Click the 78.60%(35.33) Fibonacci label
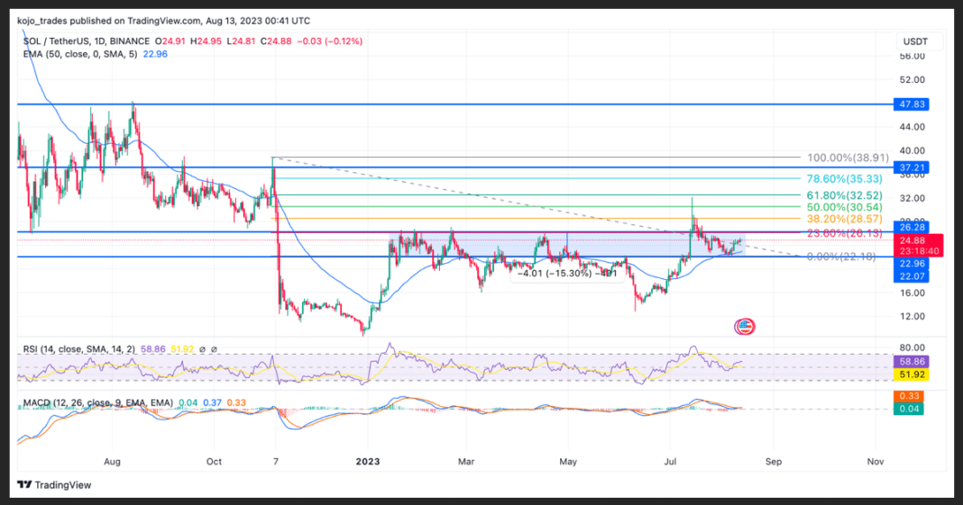Image resolution: width=963 pixels, height=505 pixels. 845,179
